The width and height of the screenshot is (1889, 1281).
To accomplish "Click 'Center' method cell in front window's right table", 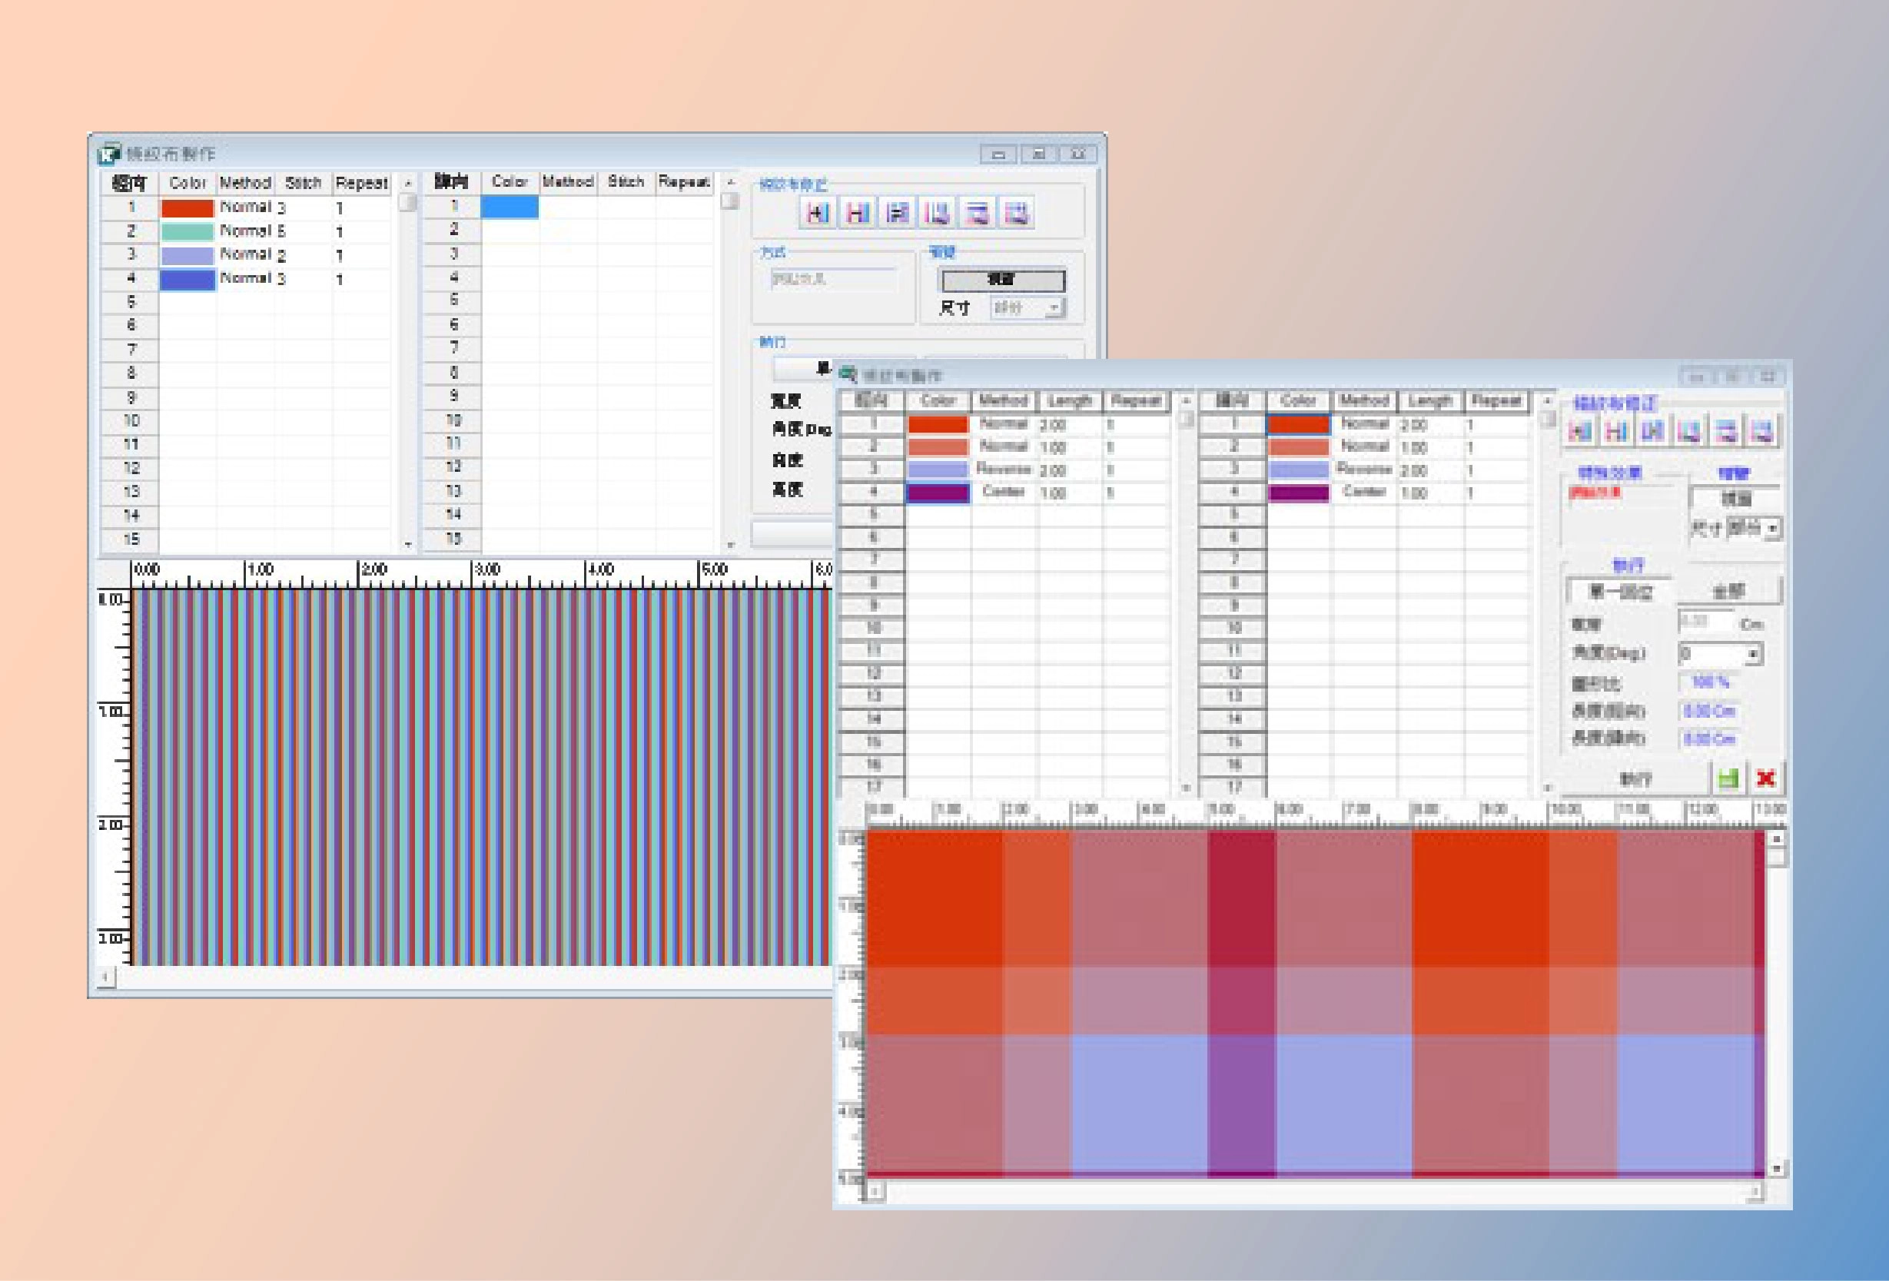I will 1364,492.
